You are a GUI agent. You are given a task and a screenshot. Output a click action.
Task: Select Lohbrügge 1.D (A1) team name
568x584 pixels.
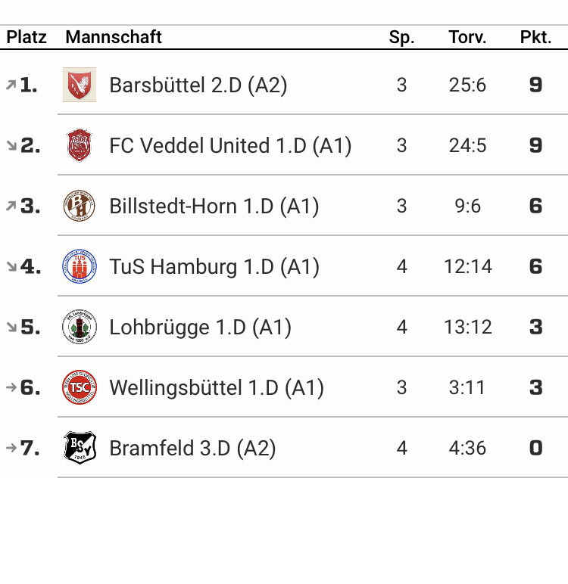coord(200,328)
